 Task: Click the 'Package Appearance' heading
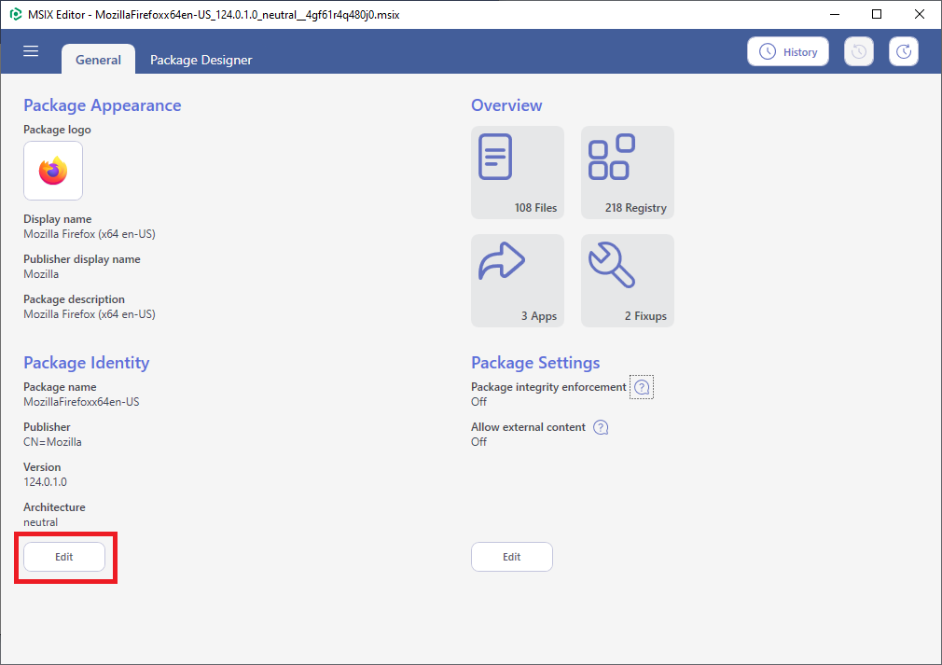103,105
